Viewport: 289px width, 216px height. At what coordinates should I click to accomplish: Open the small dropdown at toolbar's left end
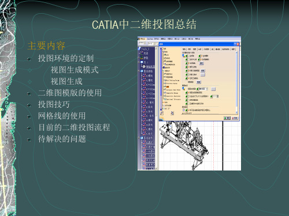click(x=142, y=43)
